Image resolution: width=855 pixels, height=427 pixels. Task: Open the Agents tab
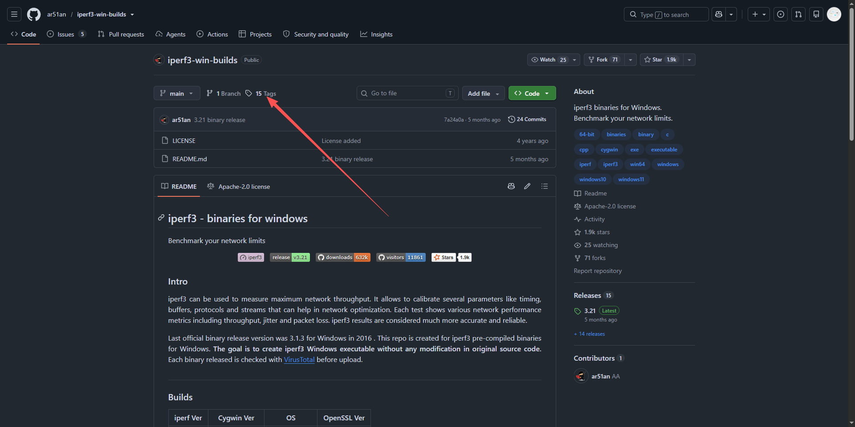171,34
